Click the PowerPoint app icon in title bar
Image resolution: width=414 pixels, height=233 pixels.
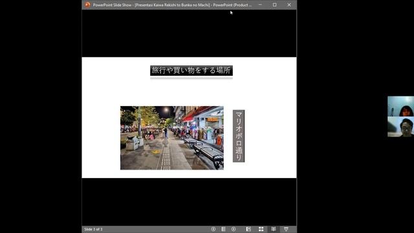pyautogui.click(x=87, y=5)
